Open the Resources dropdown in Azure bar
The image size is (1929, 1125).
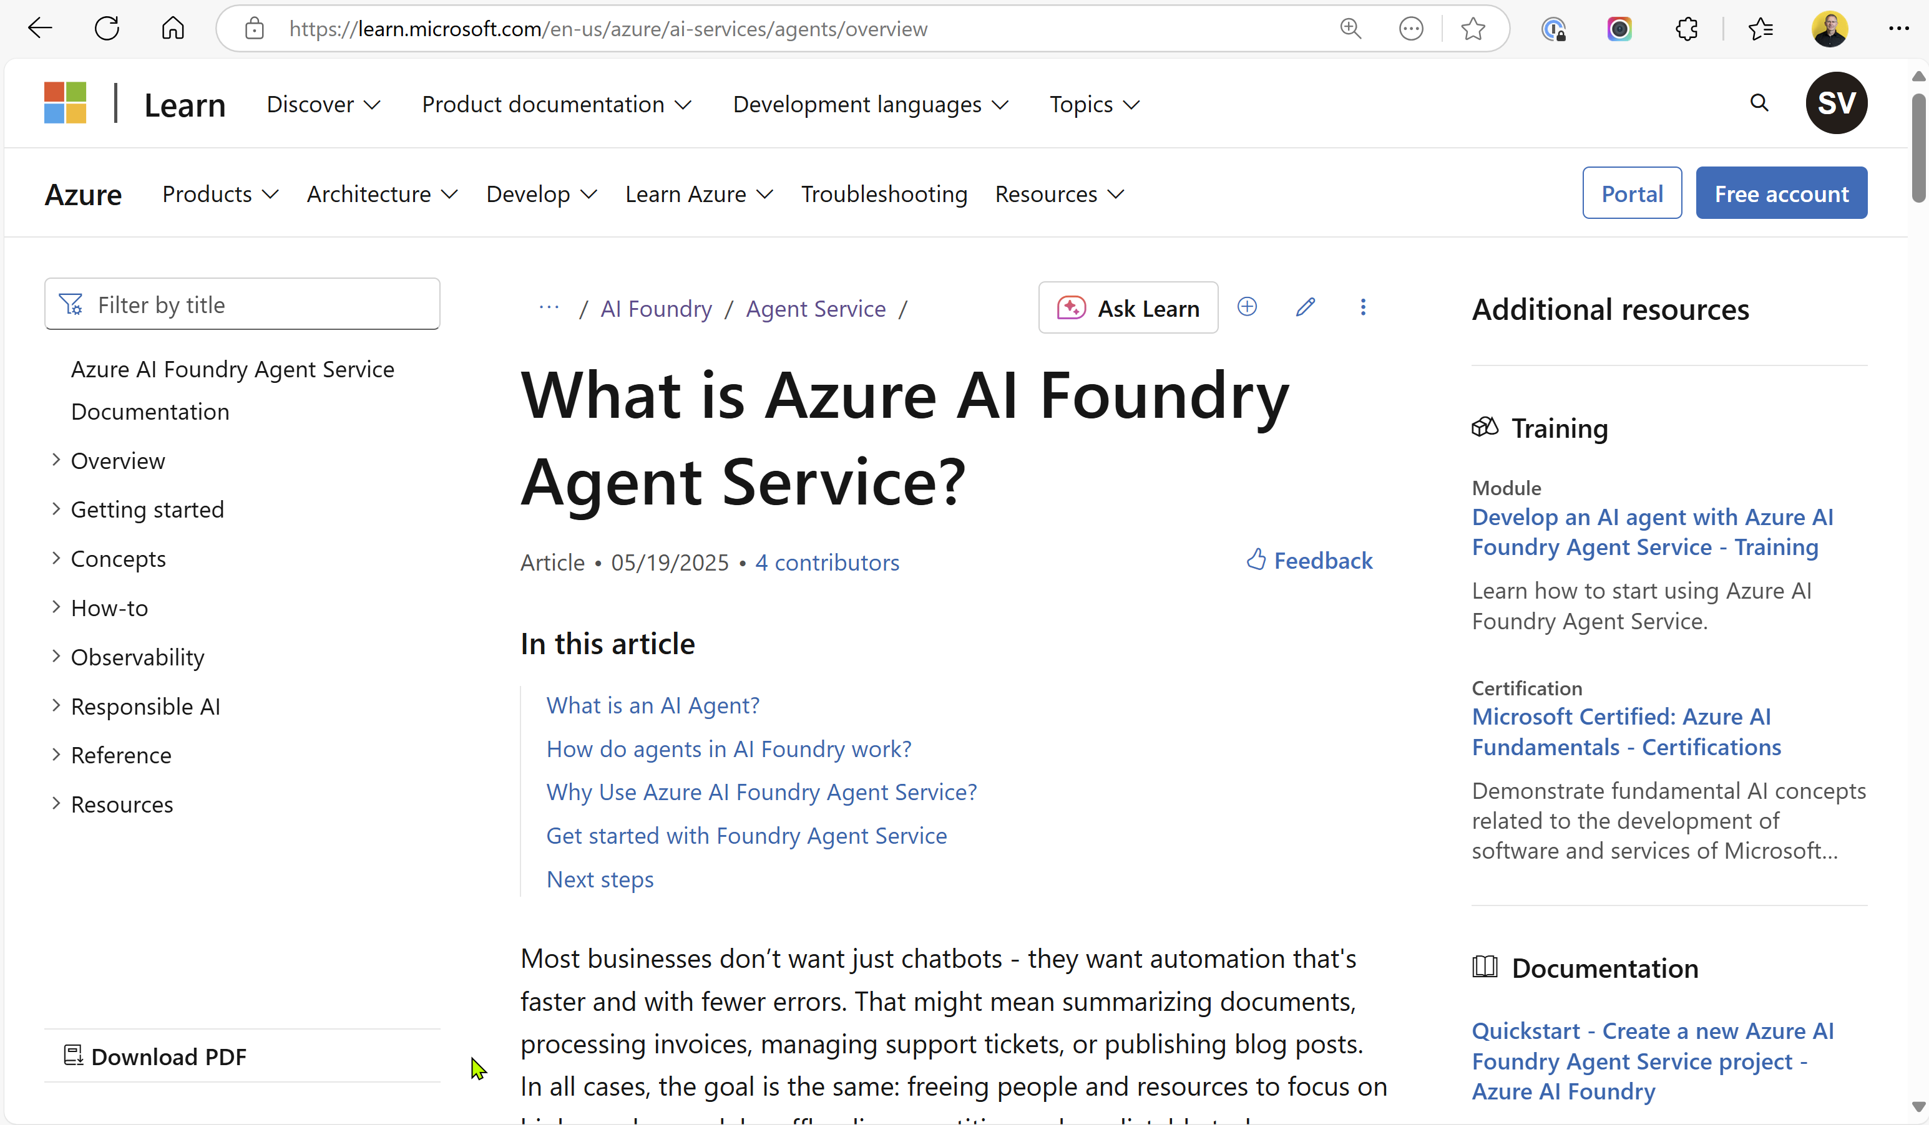click(1060, 194)
